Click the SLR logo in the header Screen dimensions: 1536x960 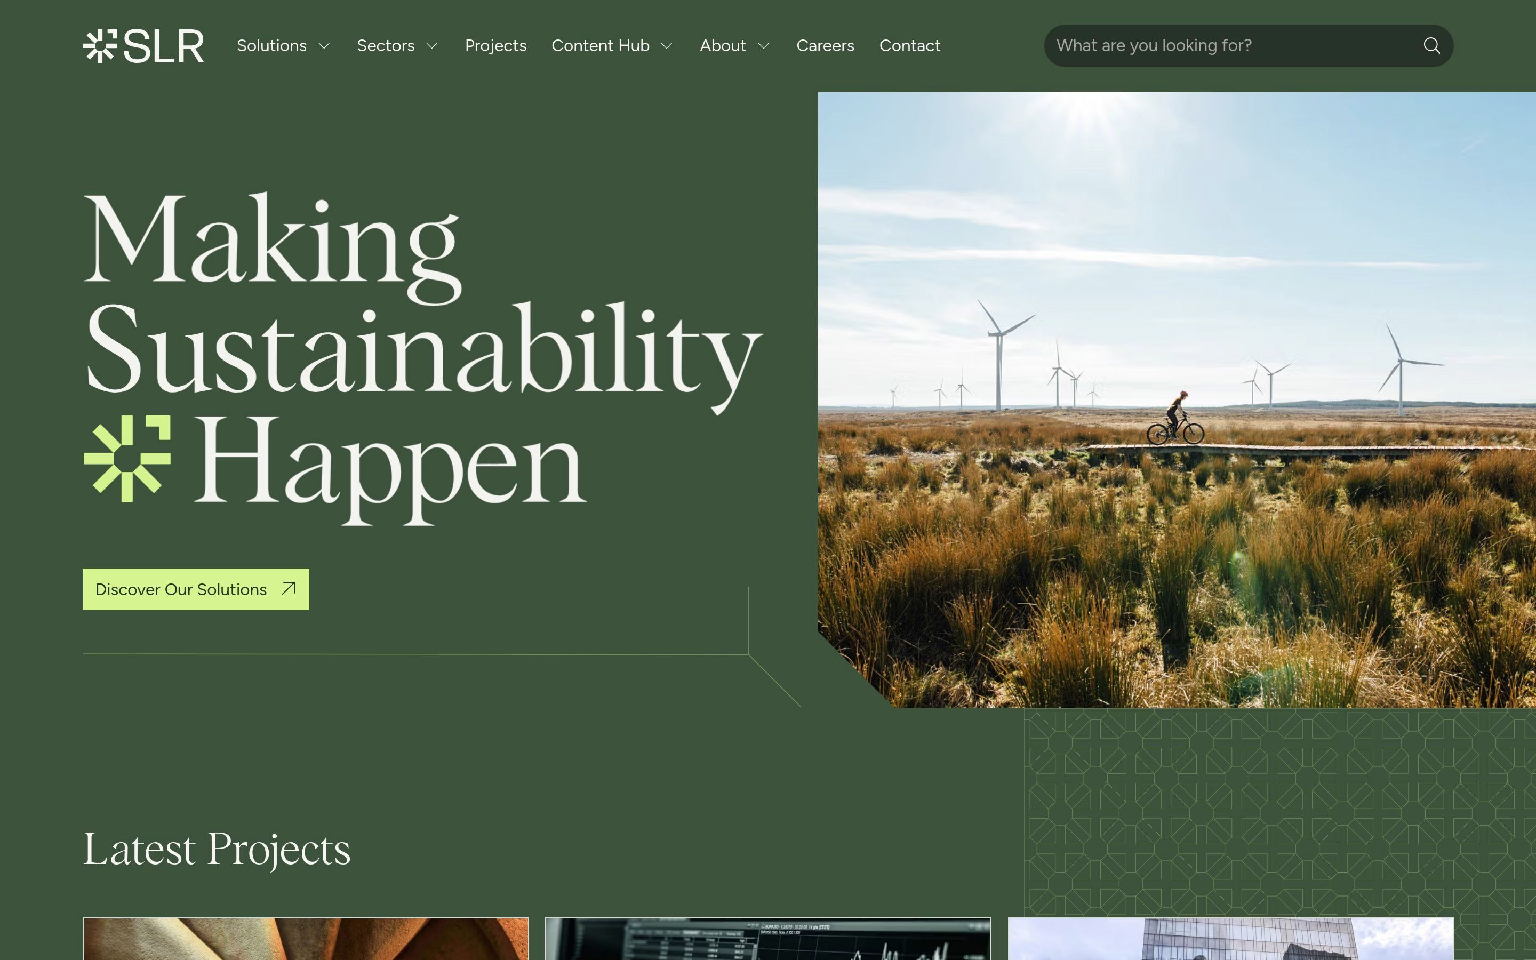[143, 46]
